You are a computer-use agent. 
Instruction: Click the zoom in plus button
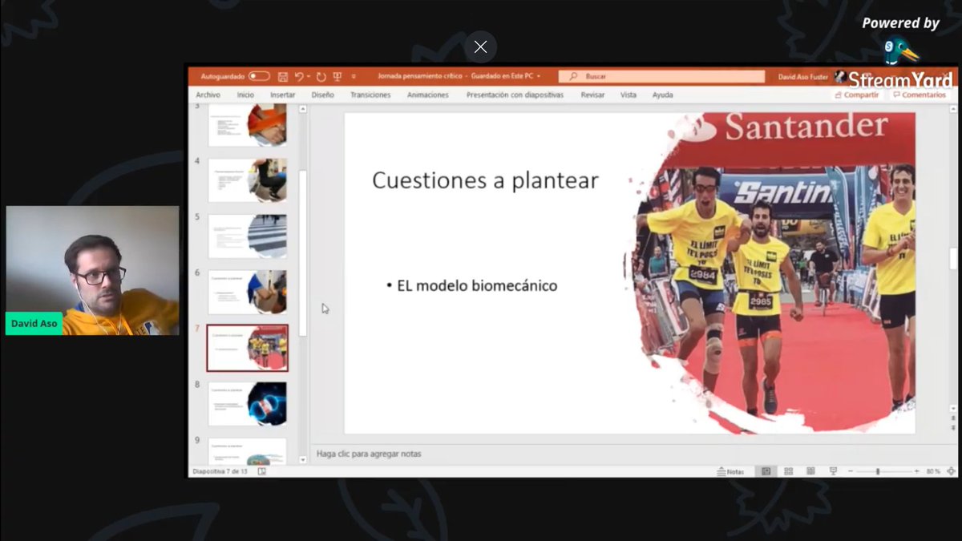pos(916,471)
